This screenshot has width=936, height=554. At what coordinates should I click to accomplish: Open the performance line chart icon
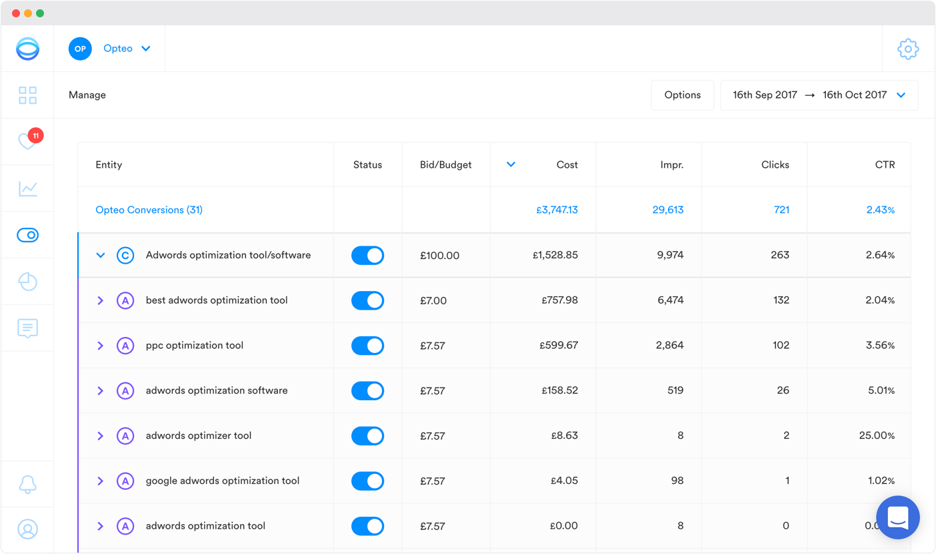click(x=28, y=188)
